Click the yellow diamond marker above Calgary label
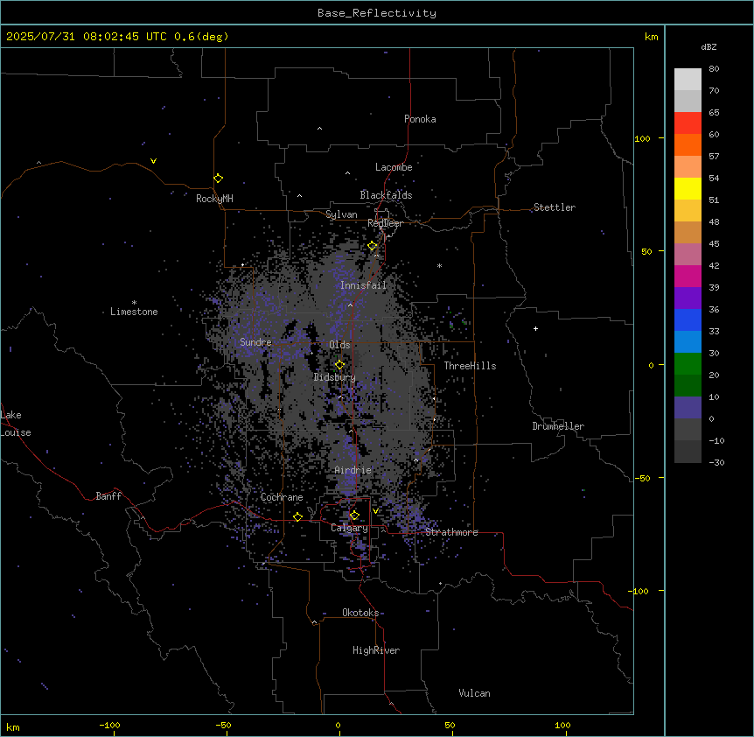Viewport: 754px width, 737px height. click(x=354, y=516)
